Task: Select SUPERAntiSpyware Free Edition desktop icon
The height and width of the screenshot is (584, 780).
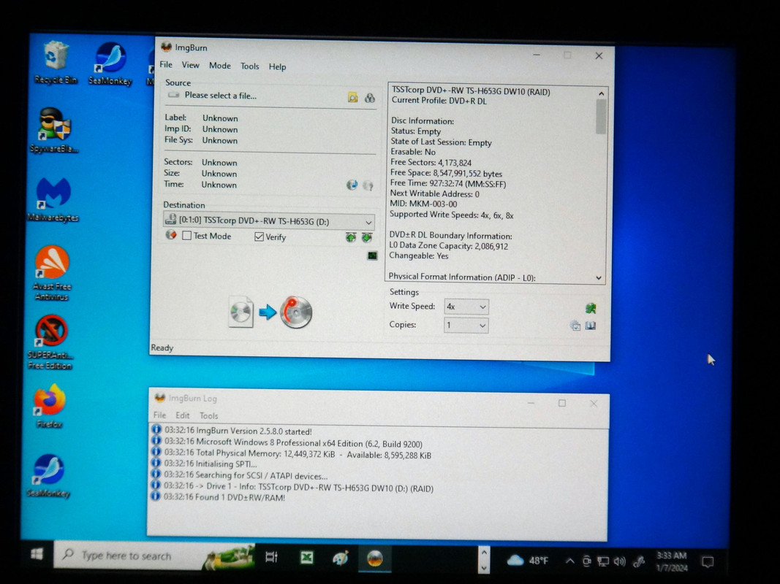Action: click(50, 342)
